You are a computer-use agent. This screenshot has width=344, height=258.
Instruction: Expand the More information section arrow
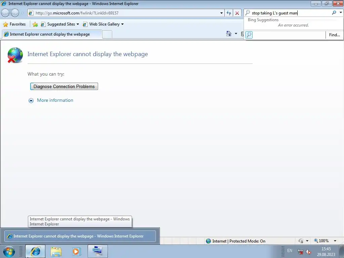point(31,100)
